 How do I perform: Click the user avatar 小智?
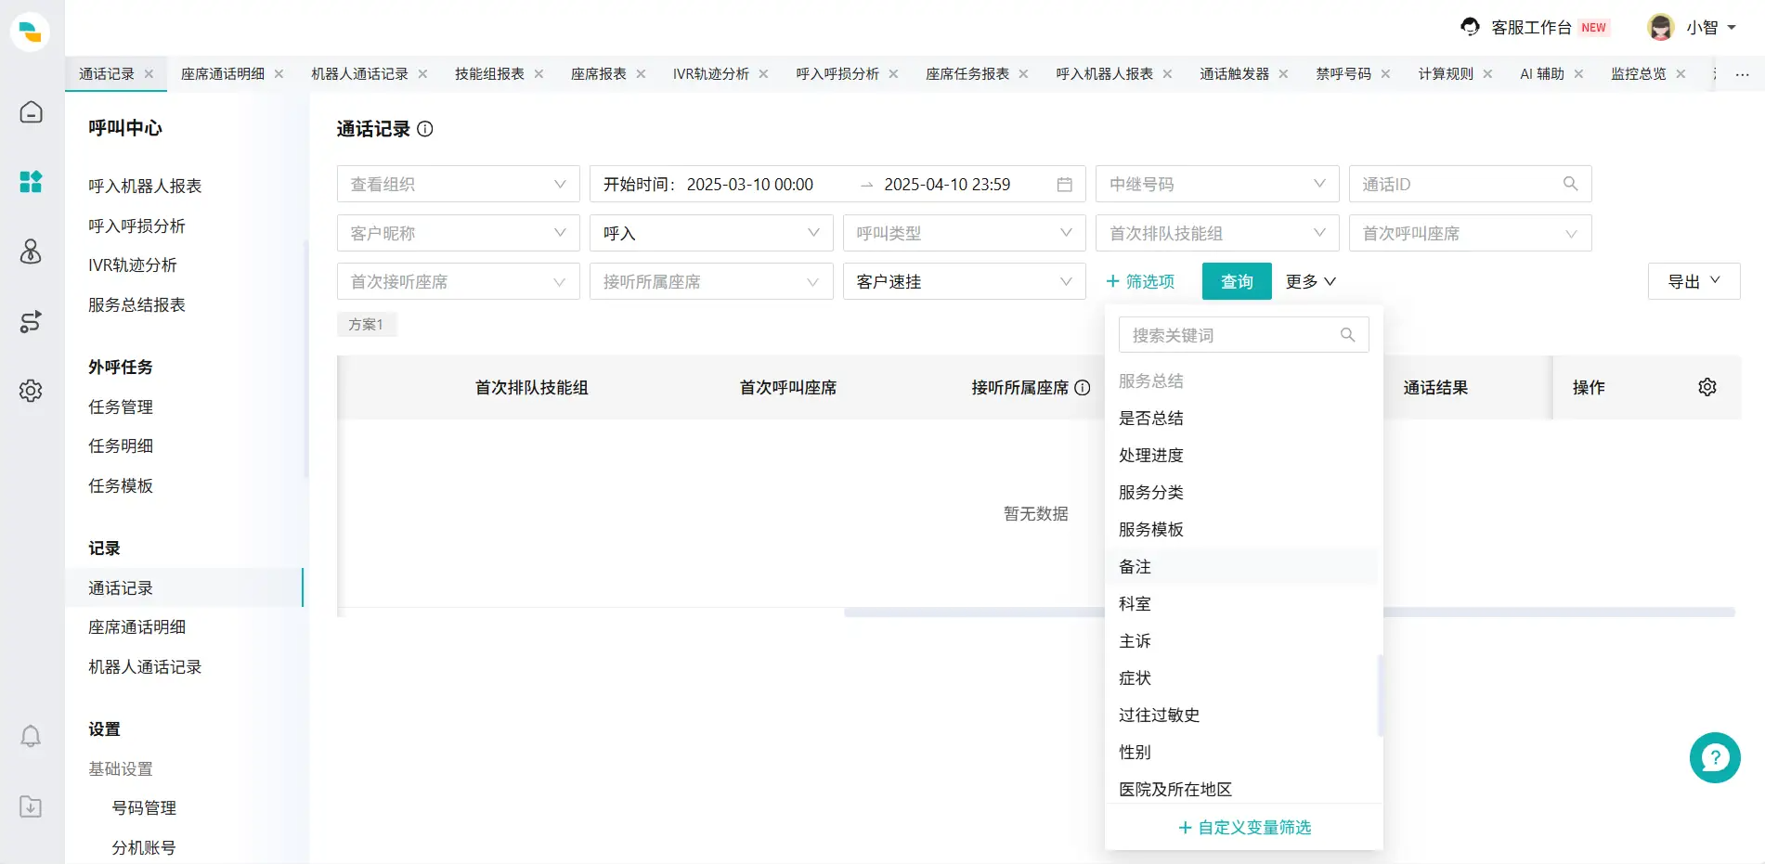point(1661,27)
